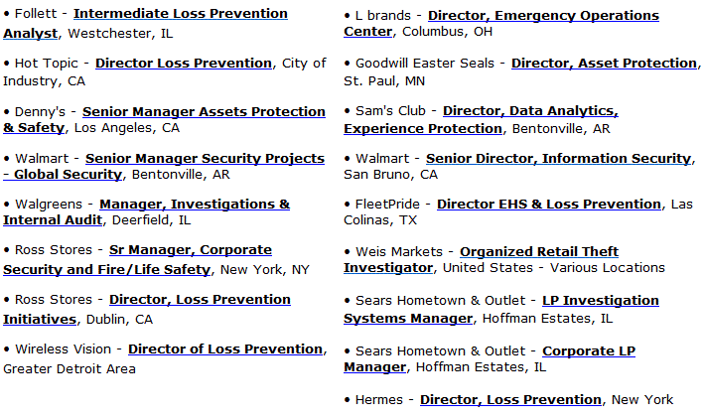The image size is (704, 418).
Task: Click 'Security and Fire/Life Safety' link text
Action: (107, 270)
